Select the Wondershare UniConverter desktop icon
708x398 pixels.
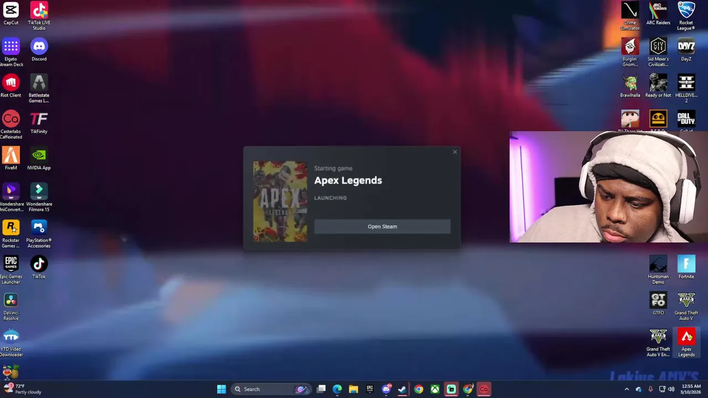click(11, 198)
